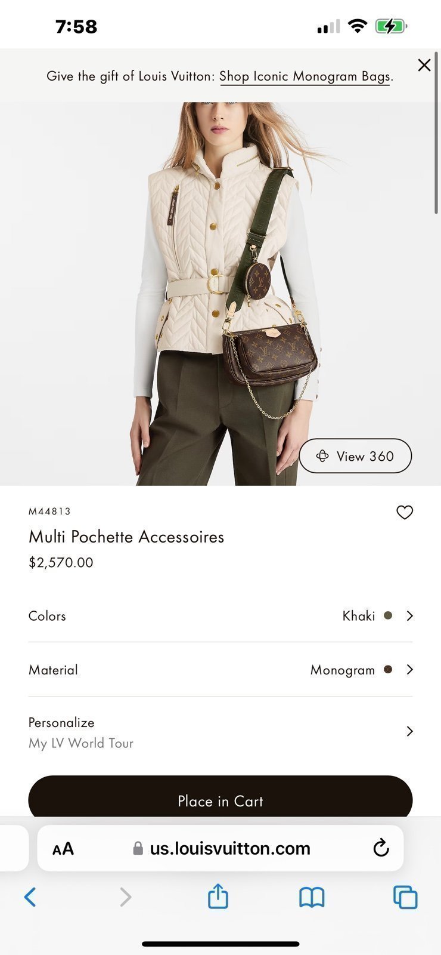The width and height of the screenshot is (441, 955).
Task: Expand the Personalize chevron
Action: point(409,731)
